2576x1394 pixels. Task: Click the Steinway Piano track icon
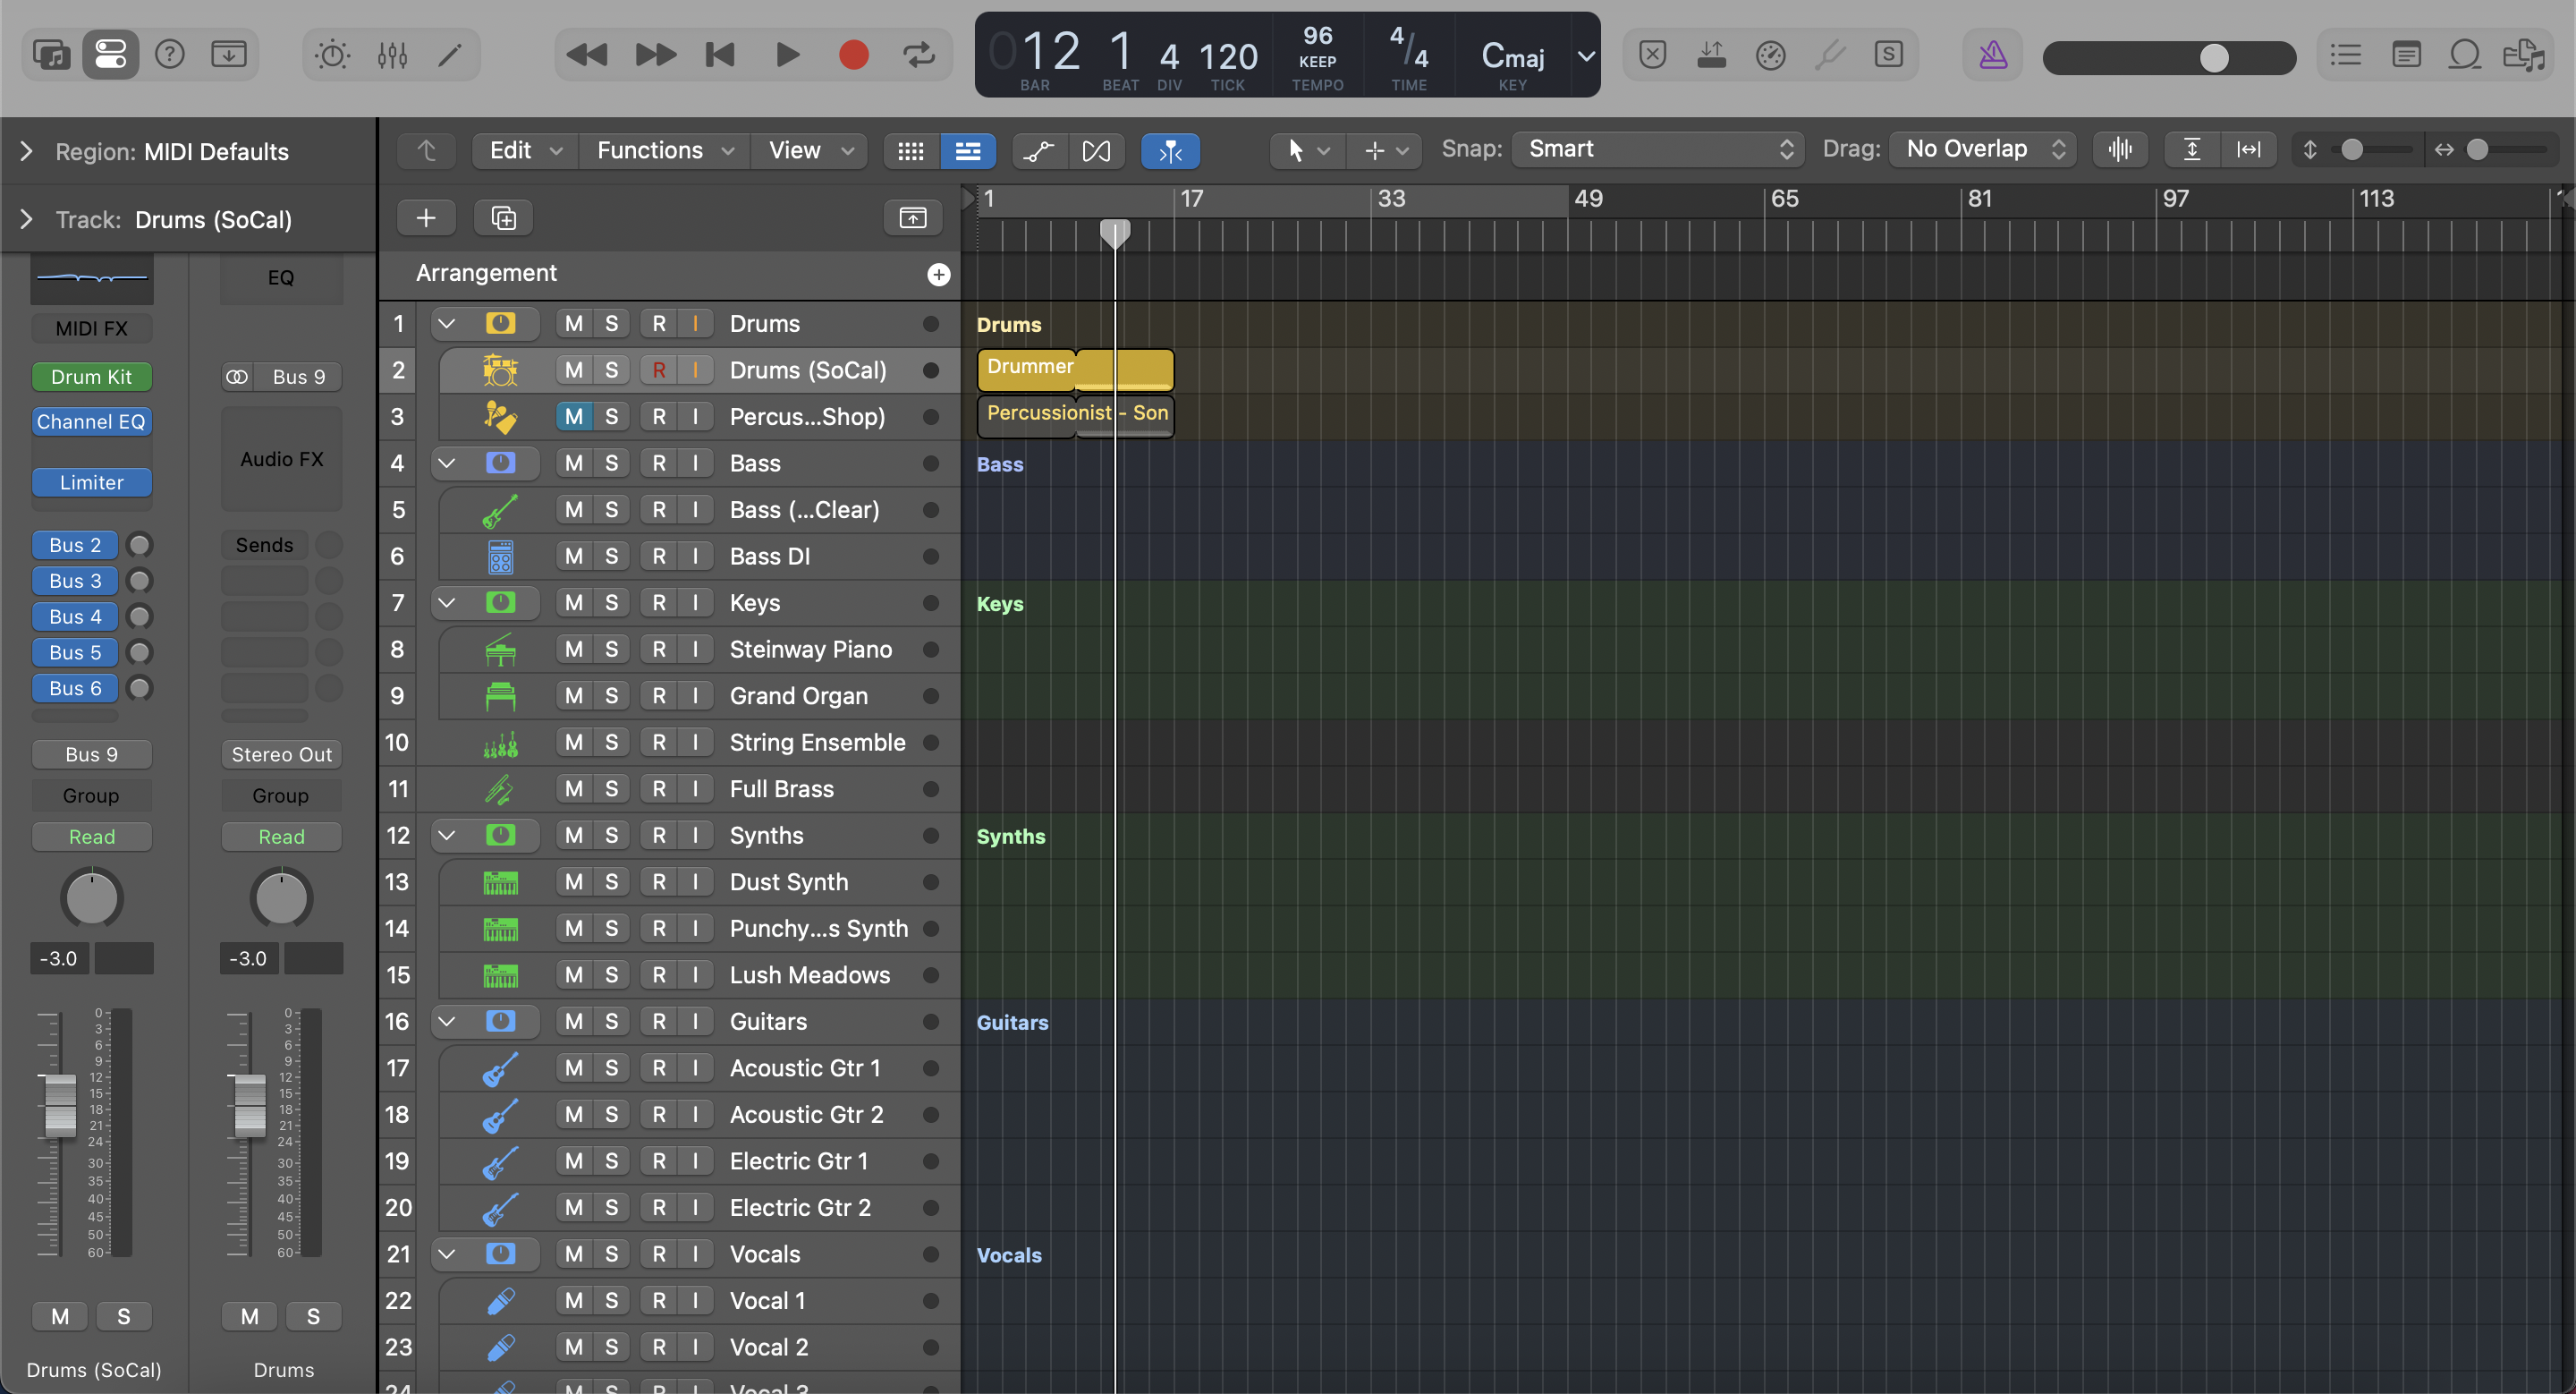(x=500, y=650)
